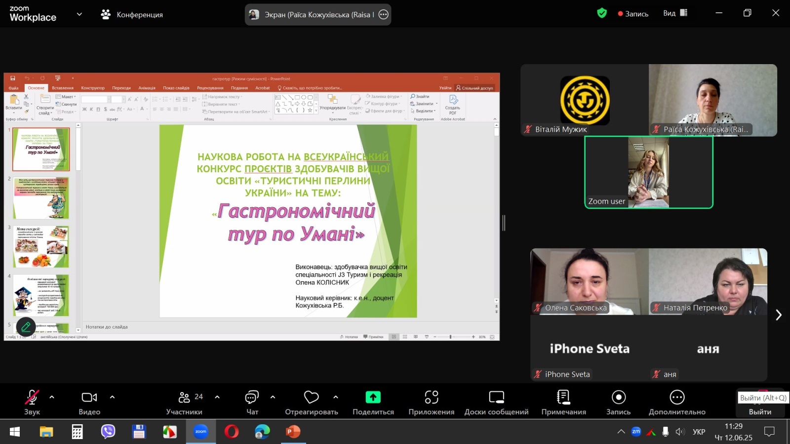
Task: Open screen share options ellipsis
Action: 384,15
